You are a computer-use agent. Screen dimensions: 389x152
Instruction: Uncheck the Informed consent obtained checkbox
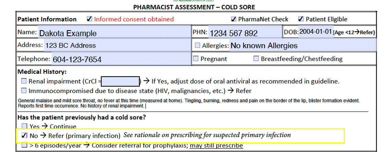[89, 19]
